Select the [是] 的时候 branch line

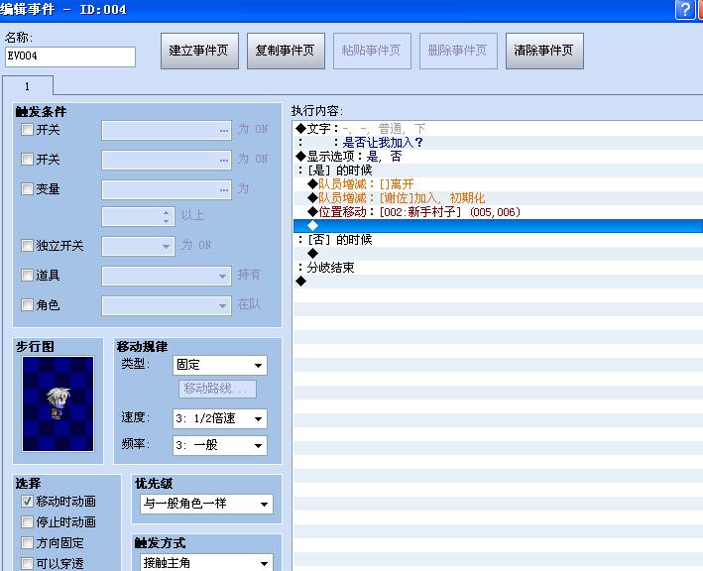(x=498, y=171)
